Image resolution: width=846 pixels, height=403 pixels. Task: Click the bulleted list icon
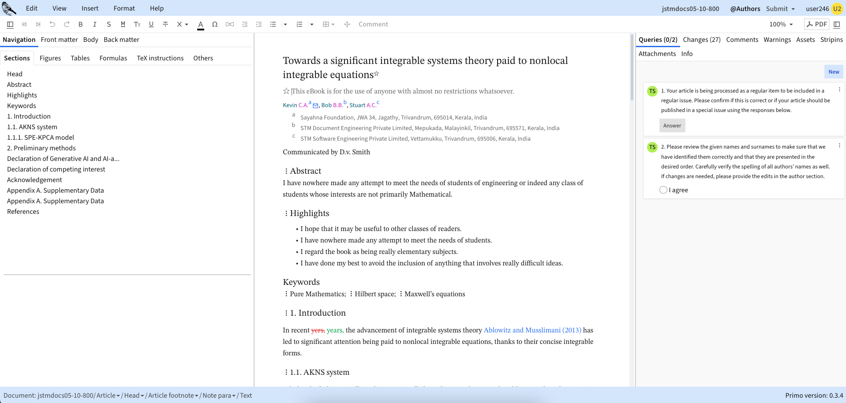coord(273,24)
